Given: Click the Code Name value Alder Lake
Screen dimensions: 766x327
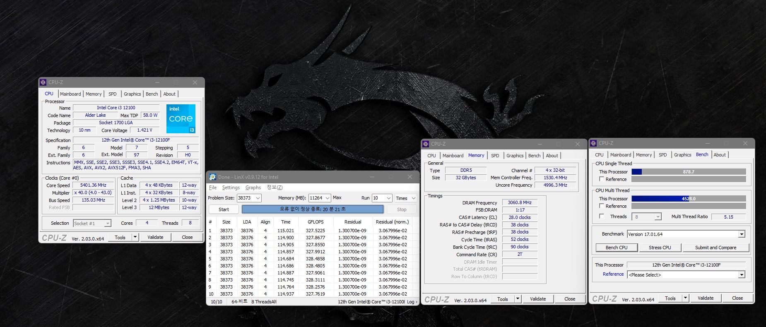Looking at the screenshot, I should tap(95, 115).
